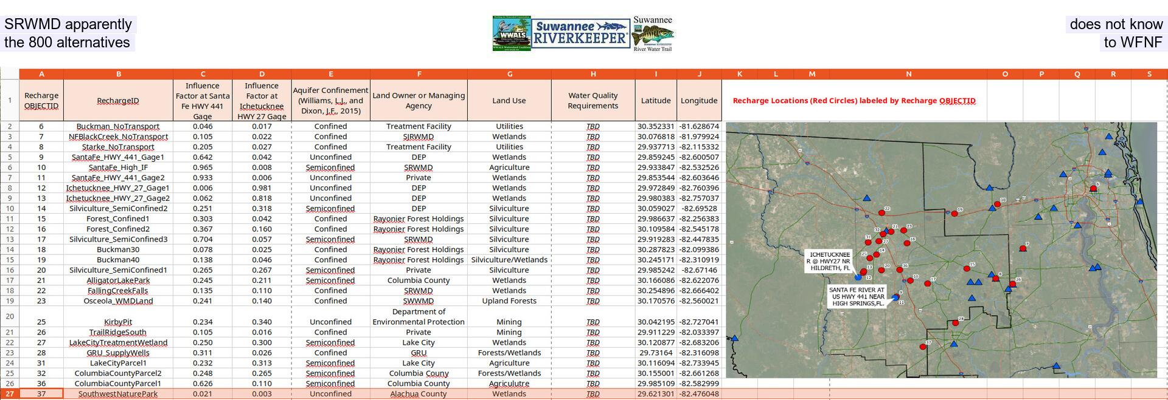
Task: Click the WWALS Watershed Coalition logo
Action: (x=511, y=33)
